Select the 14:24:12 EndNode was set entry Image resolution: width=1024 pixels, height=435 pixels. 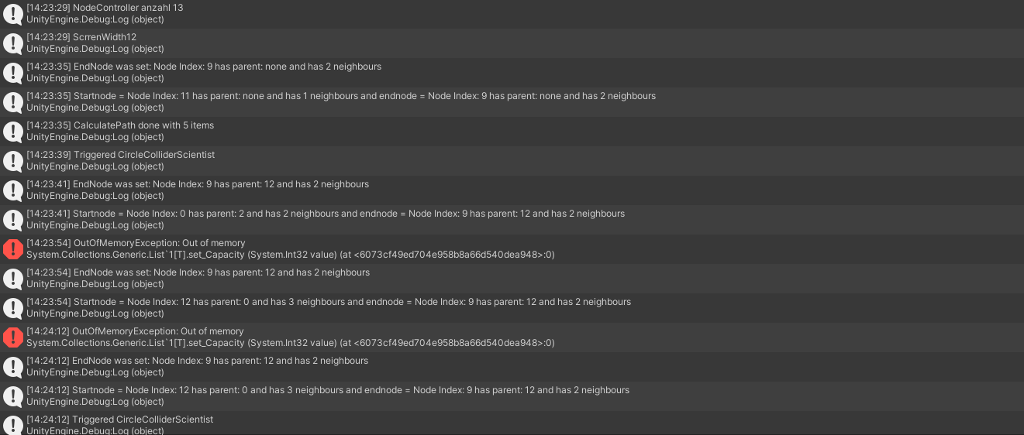click(512, 367)
